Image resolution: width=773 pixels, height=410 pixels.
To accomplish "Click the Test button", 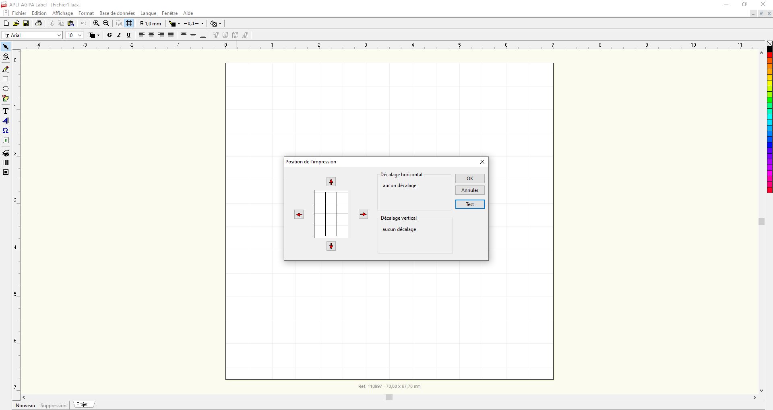I will click(x=470, y=204).
